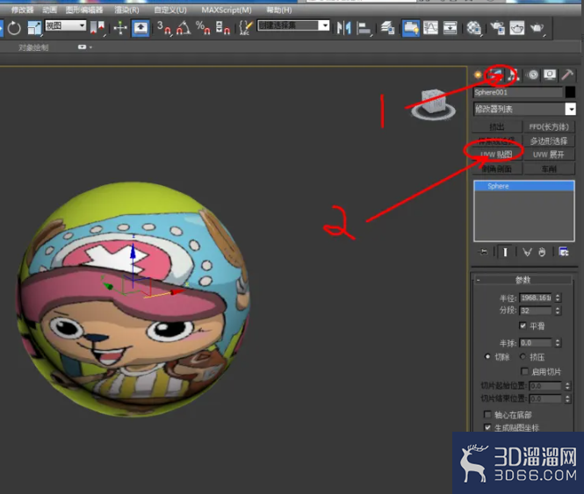Toggle Select and Manipulate crosshair icon

[120, 28]
